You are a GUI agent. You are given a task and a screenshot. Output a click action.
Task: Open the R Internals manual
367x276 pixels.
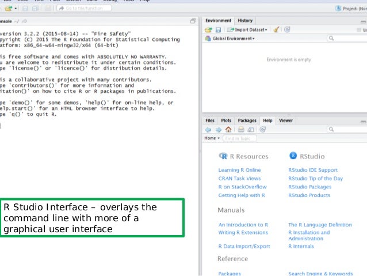coord(301,246)
